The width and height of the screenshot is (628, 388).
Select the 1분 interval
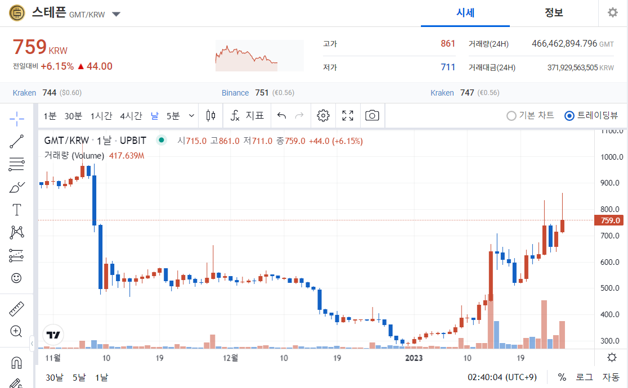[x=50, y=116]
